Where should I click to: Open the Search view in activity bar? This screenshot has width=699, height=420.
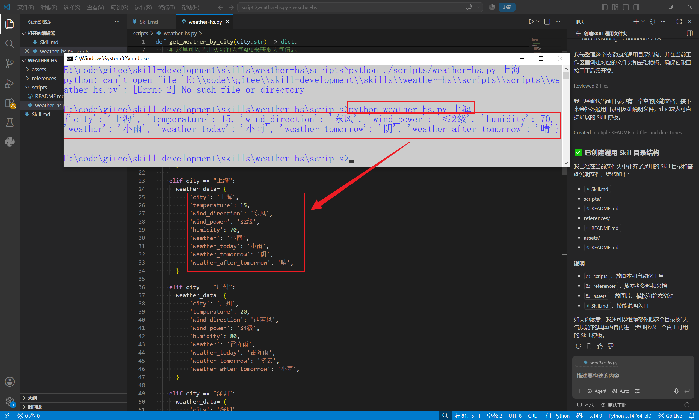10,44
